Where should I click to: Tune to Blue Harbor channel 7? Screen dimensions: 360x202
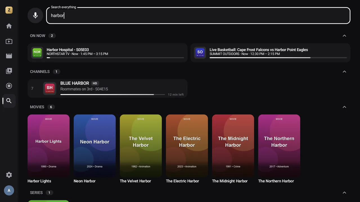click(x=107, y=88)
